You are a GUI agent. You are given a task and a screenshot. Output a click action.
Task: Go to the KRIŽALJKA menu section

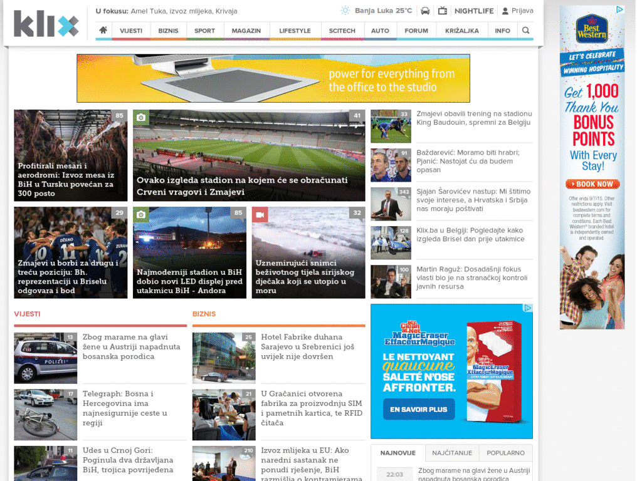tap(462, 31)
